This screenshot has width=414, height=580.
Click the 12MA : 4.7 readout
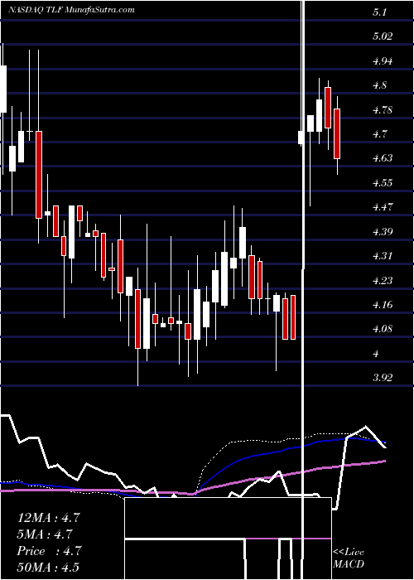point(48,518)
